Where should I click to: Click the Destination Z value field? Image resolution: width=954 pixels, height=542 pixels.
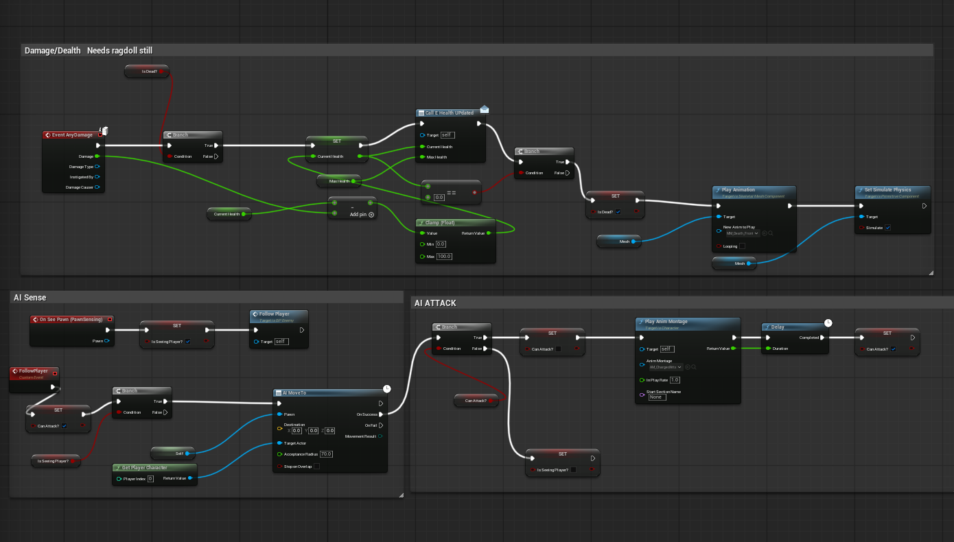[x=329, y=431]
